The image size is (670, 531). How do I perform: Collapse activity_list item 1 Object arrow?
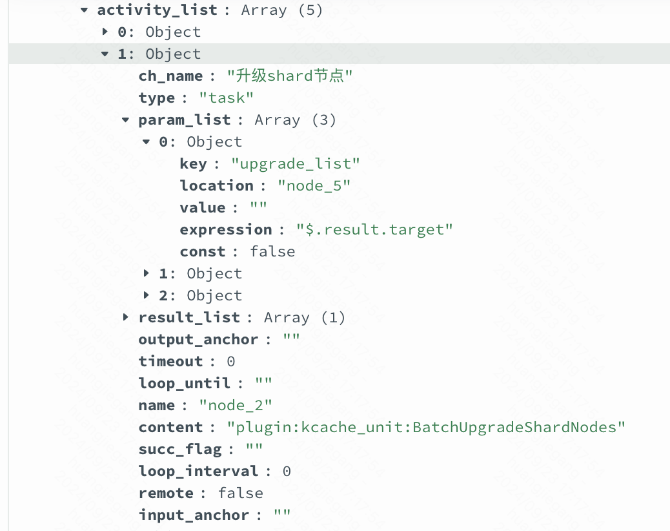point(105,54)
